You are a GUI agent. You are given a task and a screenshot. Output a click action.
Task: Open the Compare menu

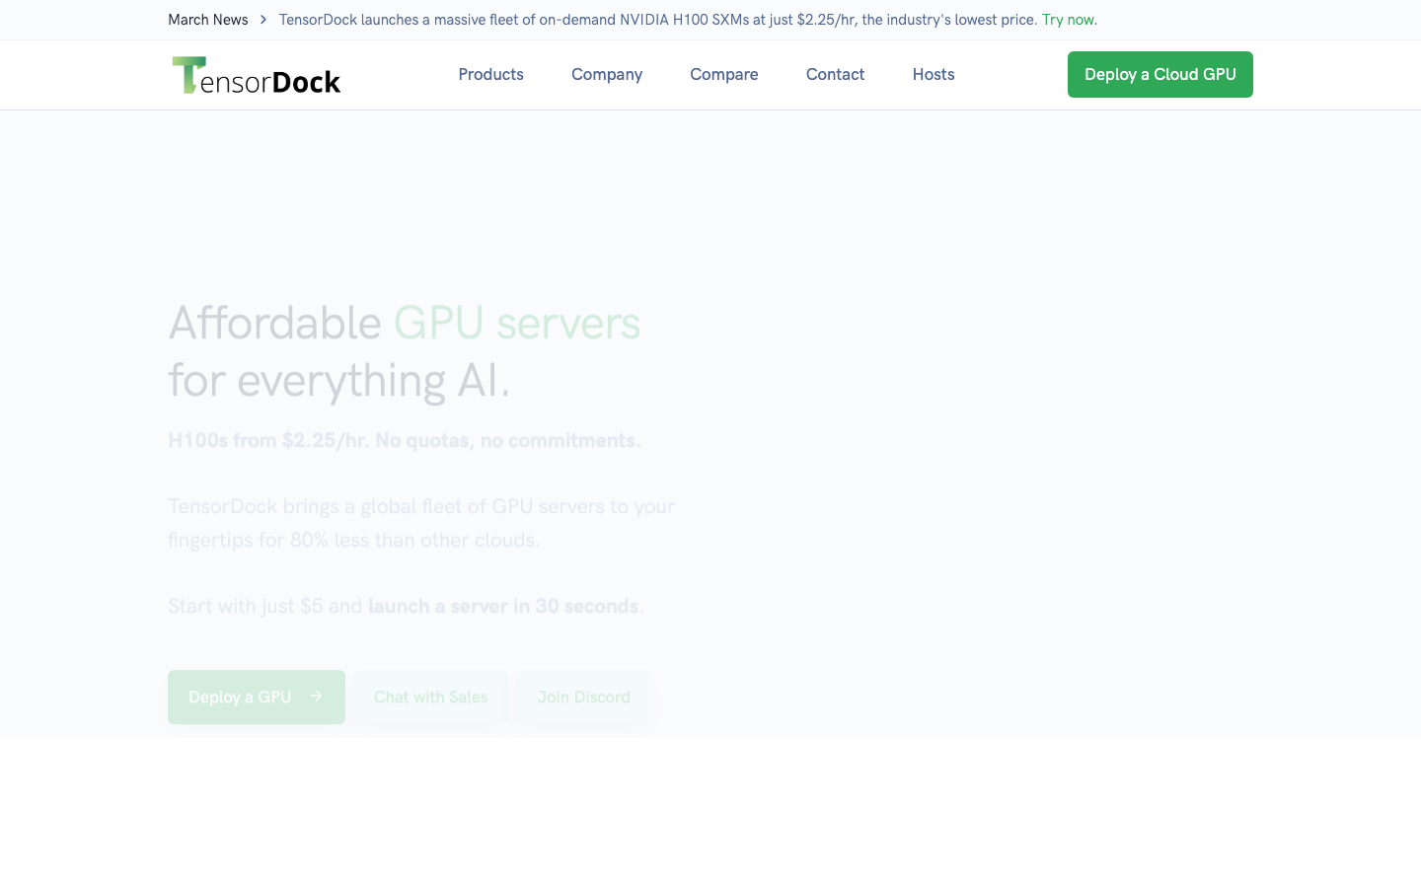pyautogui.click(x=724, y=74)
